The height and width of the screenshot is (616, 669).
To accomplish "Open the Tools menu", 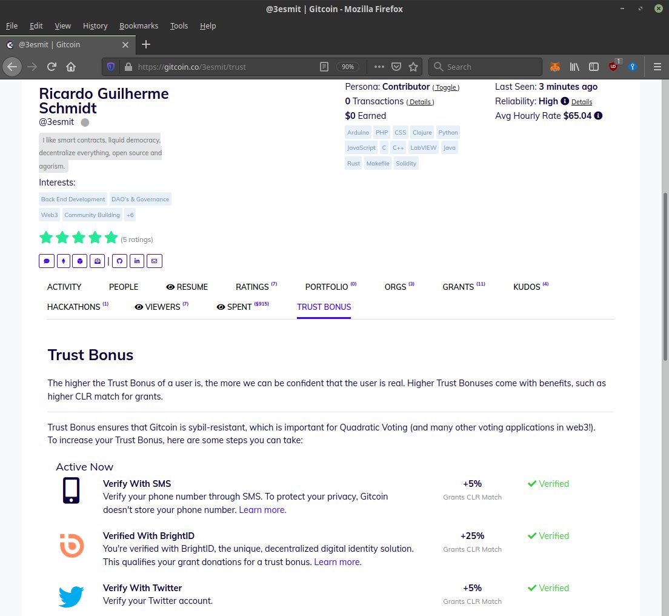I will tap(179, 25).
